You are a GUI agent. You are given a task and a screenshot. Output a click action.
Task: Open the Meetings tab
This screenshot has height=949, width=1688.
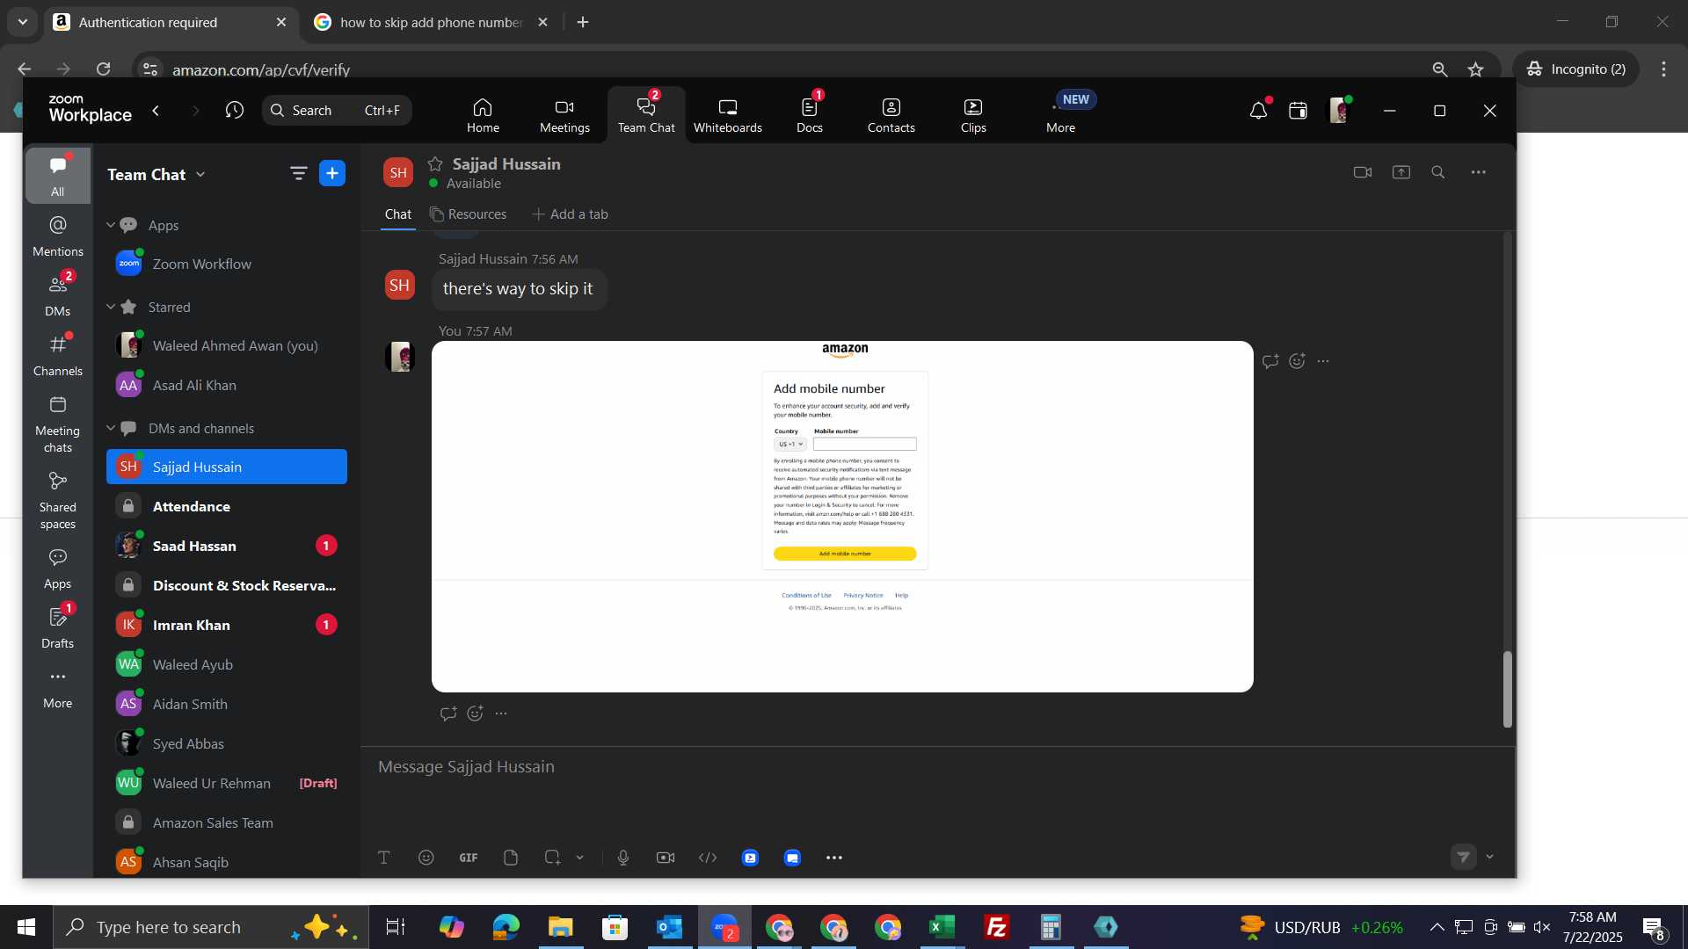564,115
